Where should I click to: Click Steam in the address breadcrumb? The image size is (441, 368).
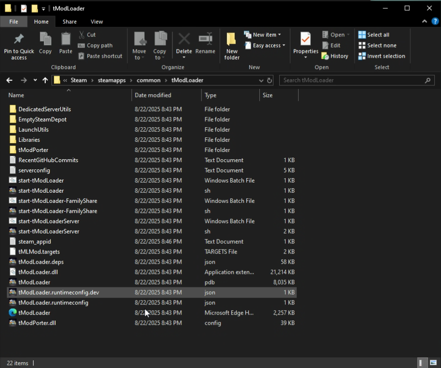pos(79,81)
